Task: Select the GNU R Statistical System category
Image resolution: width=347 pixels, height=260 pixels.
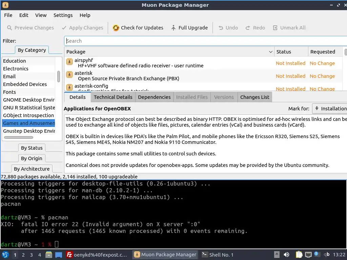Action: [28, 108]
